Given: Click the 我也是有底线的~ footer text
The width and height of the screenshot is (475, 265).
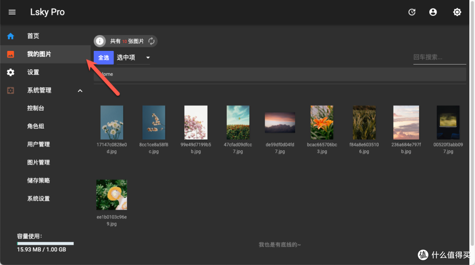Looking at the screenshot, I should [x=280, y=245].
